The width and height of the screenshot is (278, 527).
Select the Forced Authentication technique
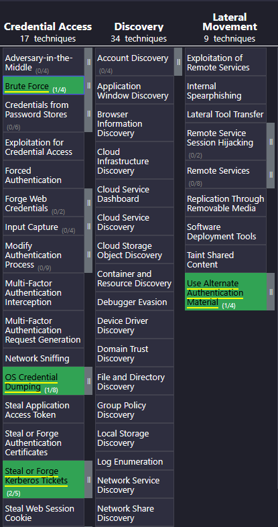coord(44,174)
